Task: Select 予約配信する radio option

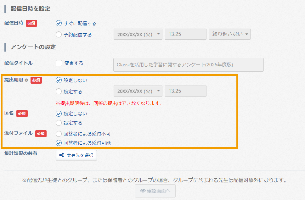Action: click(x=59, y=34)
